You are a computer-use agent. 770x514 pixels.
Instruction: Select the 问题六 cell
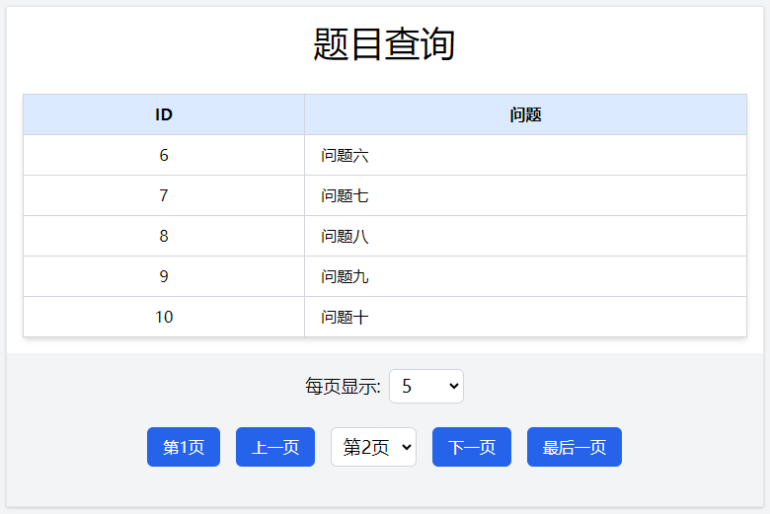point(345,155)
